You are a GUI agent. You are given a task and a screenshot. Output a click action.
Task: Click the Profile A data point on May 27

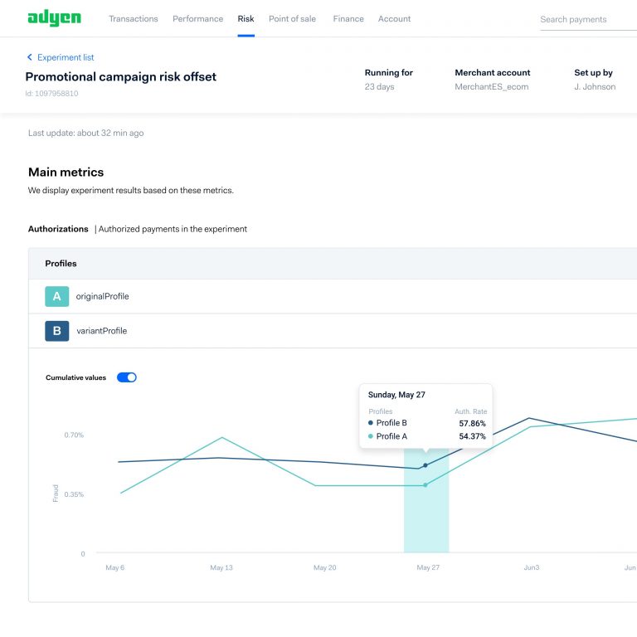pyautogui.click(x=425, y=485)
